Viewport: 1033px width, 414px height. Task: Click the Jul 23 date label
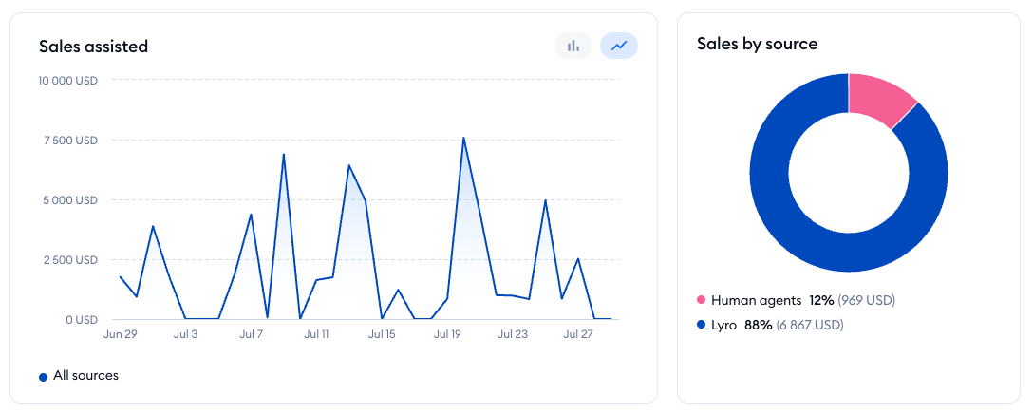(513, 335)
